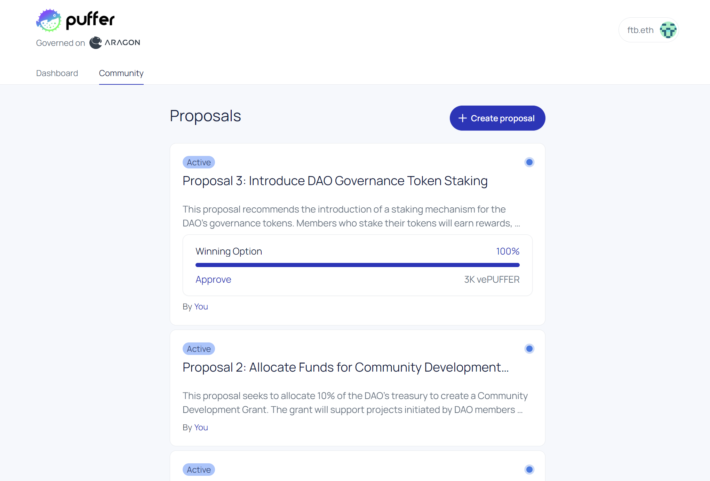710x481 pixels.
Task: Click the 'You' author link on Proposal 2
Action: (201, 428)
